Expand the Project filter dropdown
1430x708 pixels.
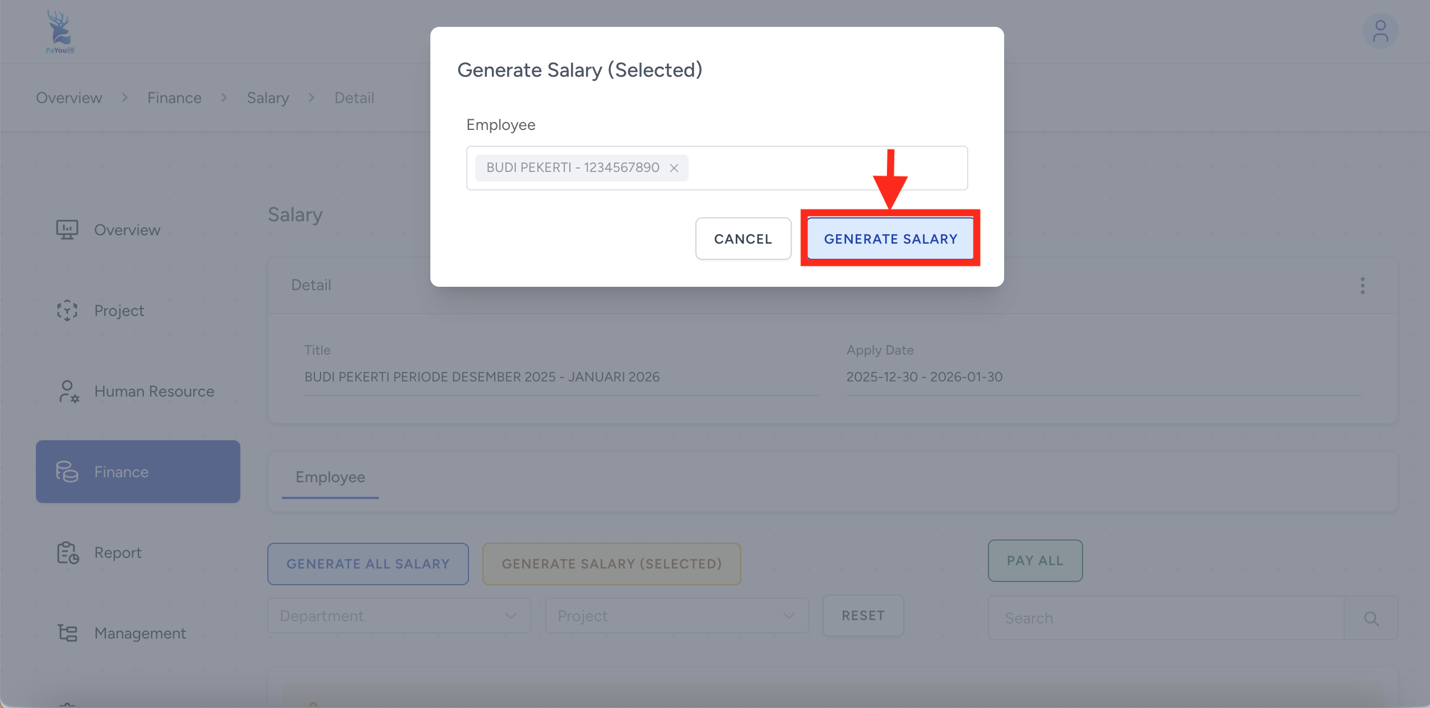(x=676, y=616)
